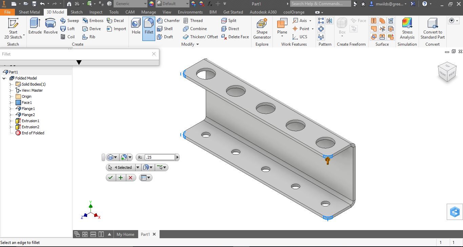Use the Shell tool
This screenshot has width=463, height=247.
pos(165,29)
